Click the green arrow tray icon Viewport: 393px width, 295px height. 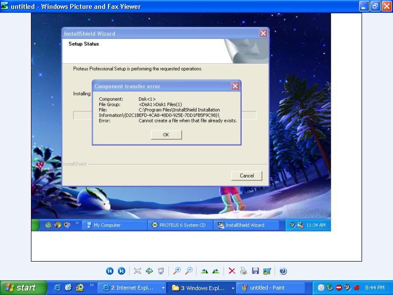(x=330, y=288)
